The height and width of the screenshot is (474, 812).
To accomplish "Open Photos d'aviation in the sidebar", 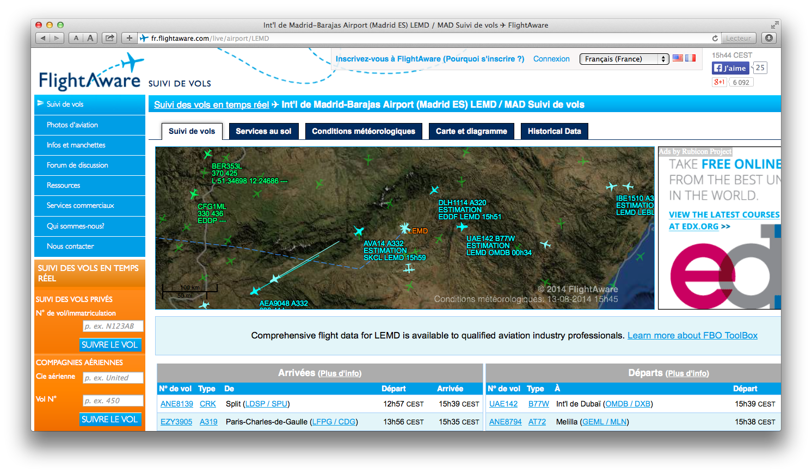I will click(x=72, y=125).
